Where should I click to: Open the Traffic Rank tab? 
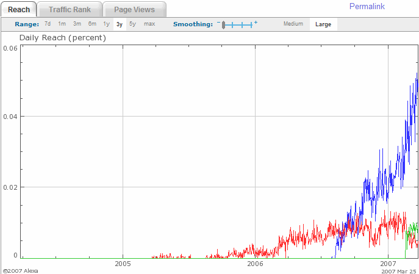pos(70,9)
